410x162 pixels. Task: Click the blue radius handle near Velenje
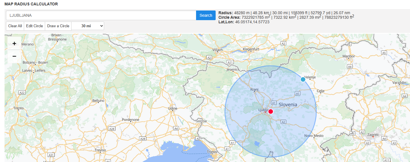click(x=303, y=79)
